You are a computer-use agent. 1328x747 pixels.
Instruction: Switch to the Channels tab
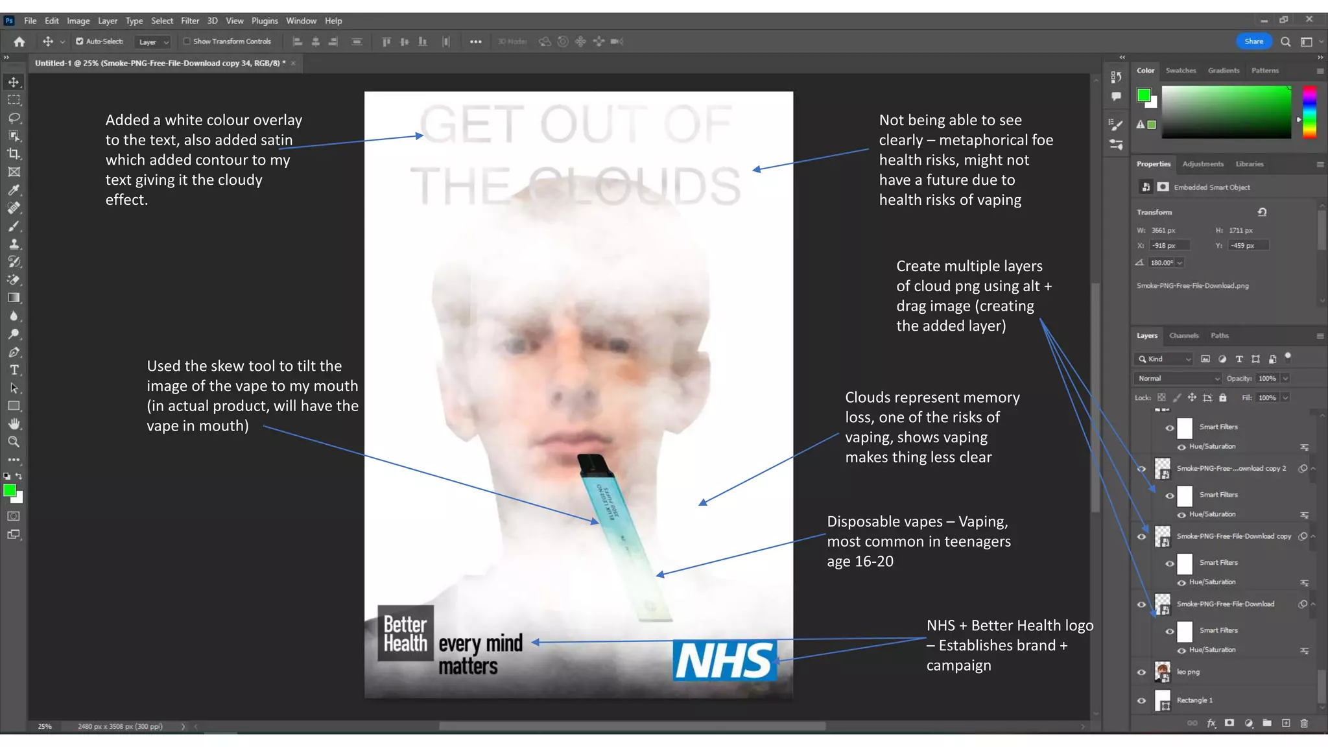pos(1183,336)
